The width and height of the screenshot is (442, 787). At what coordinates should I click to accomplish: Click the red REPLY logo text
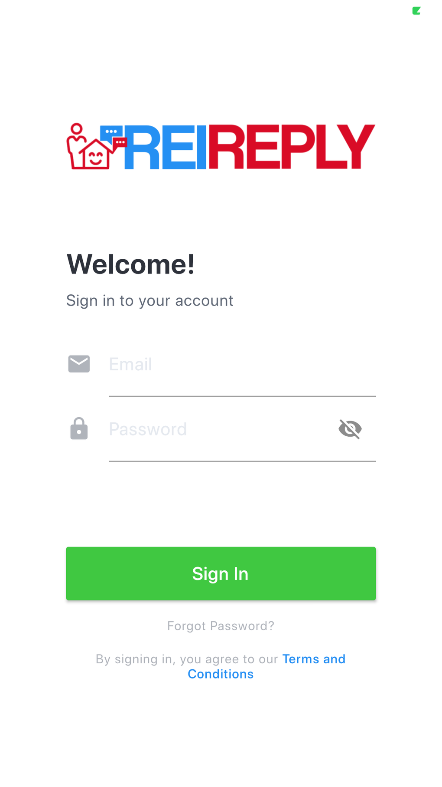click(x=292, y=147)
